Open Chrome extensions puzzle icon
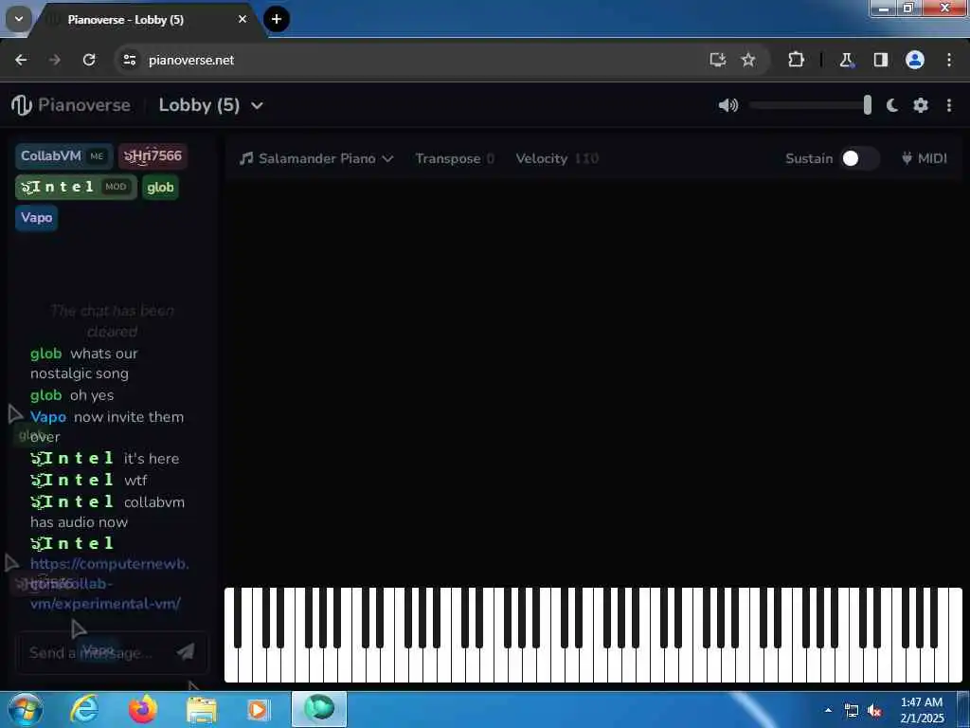The height and width of the screenshot is (728, 970). [796, 60]
